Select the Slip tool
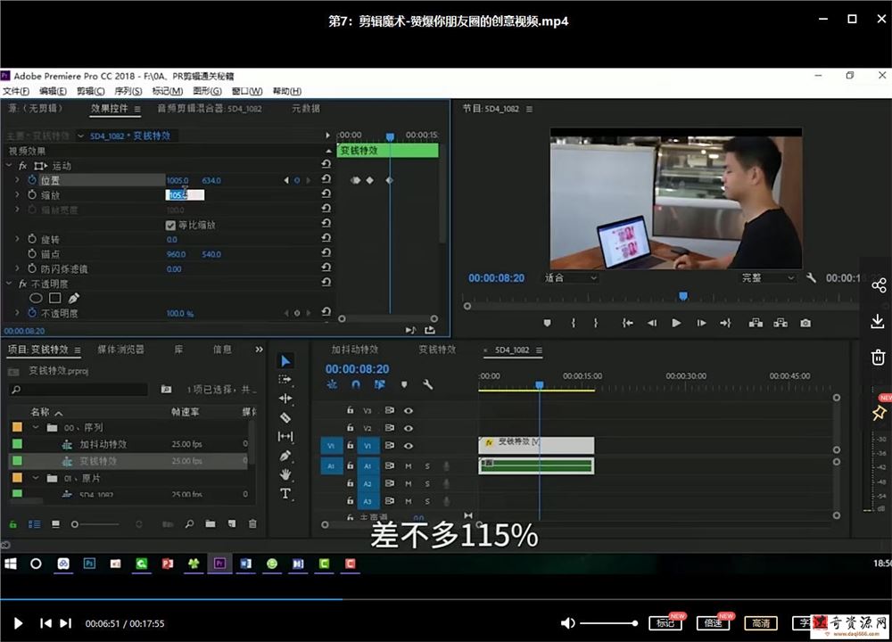892x642 pixels. click(x=285, y=436)
